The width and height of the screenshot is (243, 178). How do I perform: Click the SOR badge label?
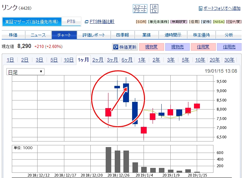141,22
